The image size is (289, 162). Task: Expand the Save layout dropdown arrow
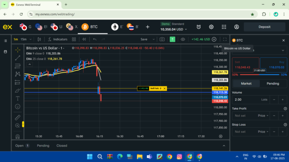pyautogui.click(x=153, y=39)
